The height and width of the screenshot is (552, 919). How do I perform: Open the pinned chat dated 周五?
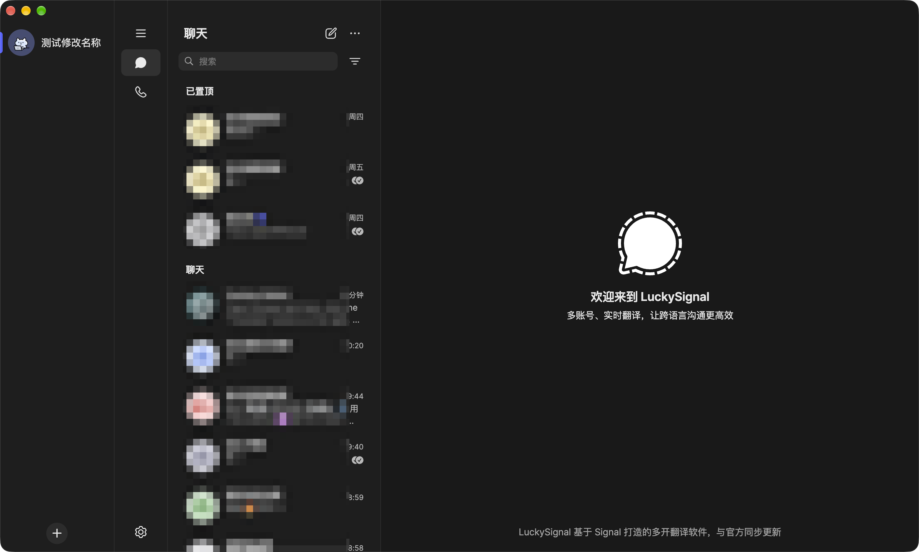[x=274, y=180]
